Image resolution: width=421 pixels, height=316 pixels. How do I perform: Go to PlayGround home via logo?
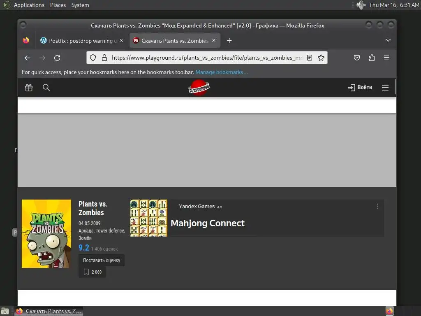pos(199,88)
